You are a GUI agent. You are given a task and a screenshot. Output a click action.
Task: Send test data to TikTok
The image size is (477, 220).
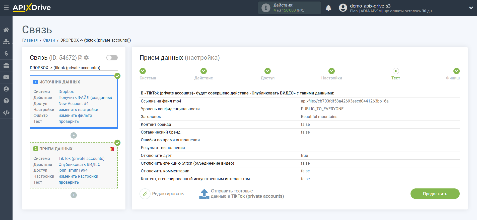tap(241, 194)
